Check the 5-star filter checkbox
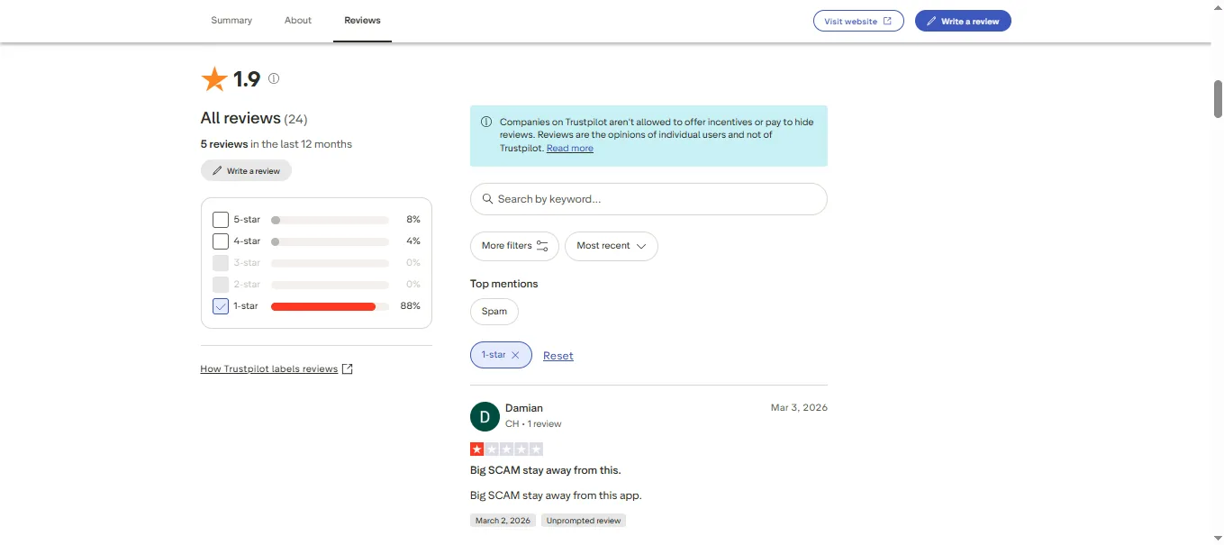This screenshot has height=545, width=1224. (x=221, y=220)
